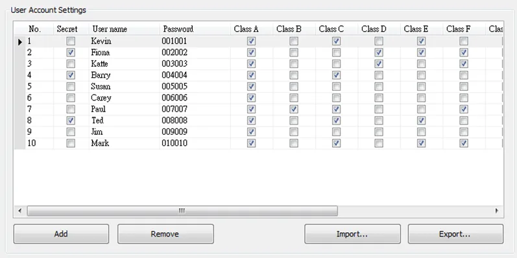Image resolution: width=517 pixels, height=258 pixels.
Task: Click password cell 008008
Action: tap(195, 121)
